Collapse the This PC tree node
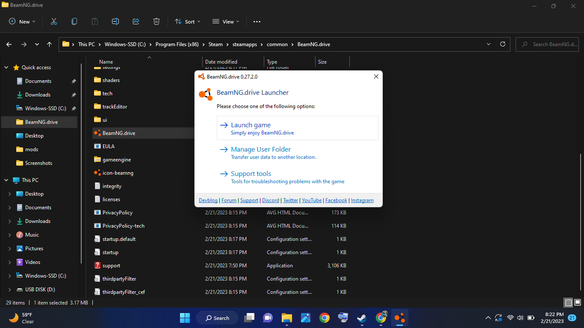The width and height of the screenshot is (584, 328). click(6, 180)
